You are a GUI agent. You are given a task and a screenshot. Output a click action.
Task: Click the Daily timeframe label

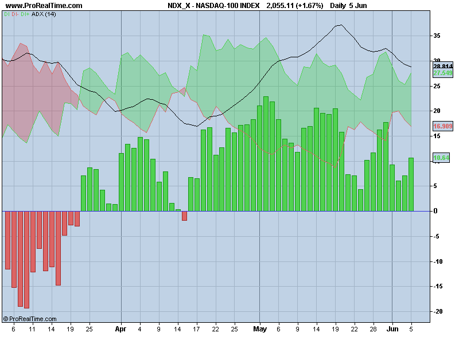338,5
